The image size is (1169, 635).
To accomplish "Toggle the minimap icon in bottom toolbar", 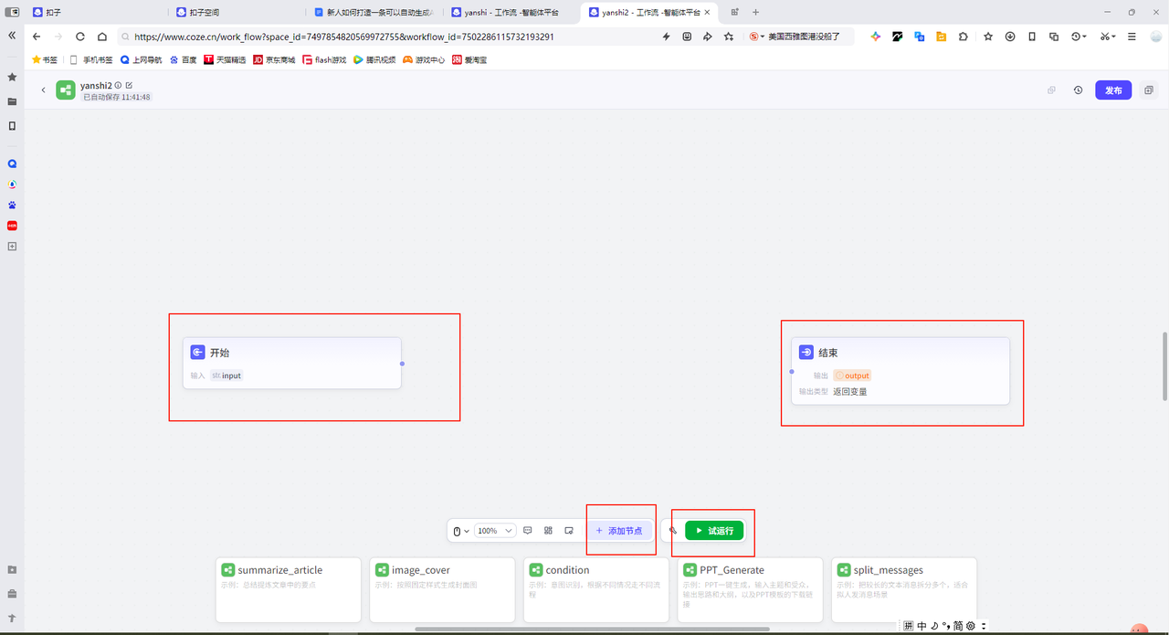I will [569, 530].
